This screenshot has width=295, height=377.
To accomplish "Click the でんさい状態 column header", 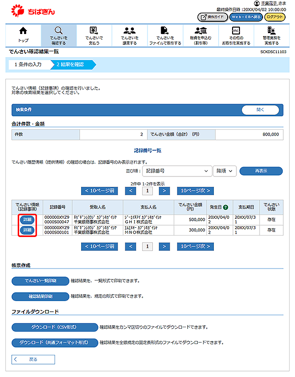I will (271, 207).
